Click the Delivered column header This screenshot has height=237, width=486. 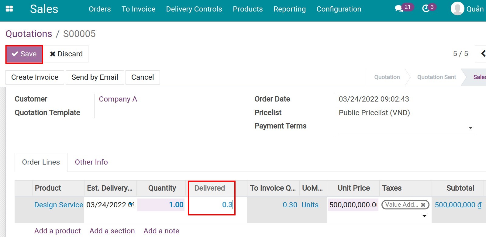[x=210, y=188]
